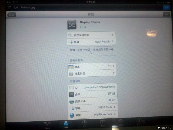Viewport: 173px width, 130px height.
Task: Tap the chevron beside WeiPhone.com
Action: [115, 114]
